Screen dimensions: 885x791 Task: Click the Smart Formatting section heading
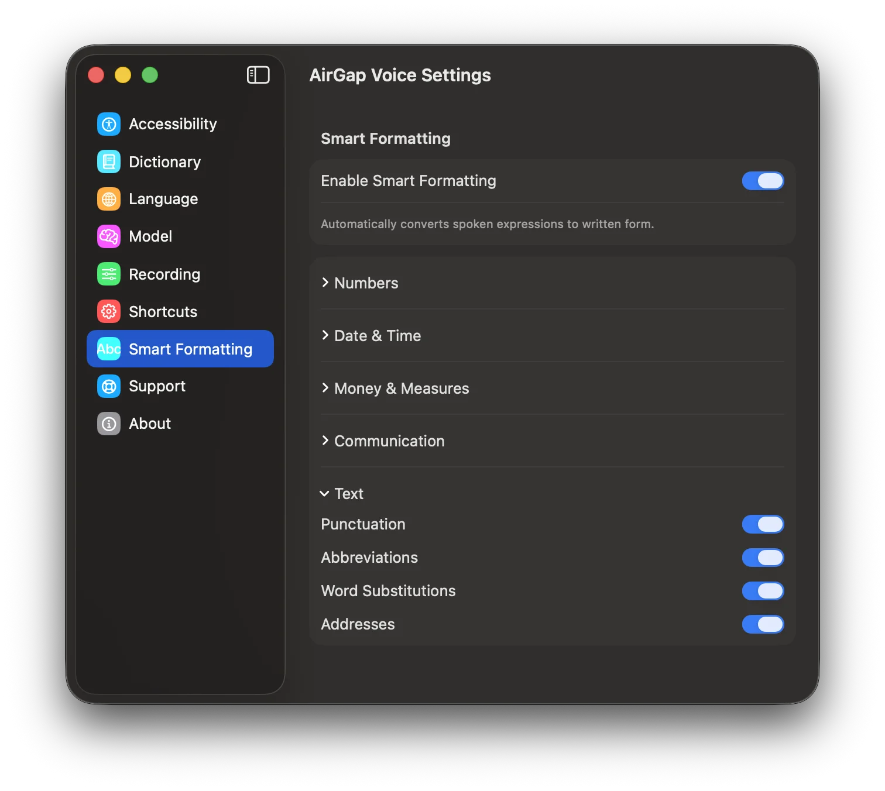(x=386, y=139)
